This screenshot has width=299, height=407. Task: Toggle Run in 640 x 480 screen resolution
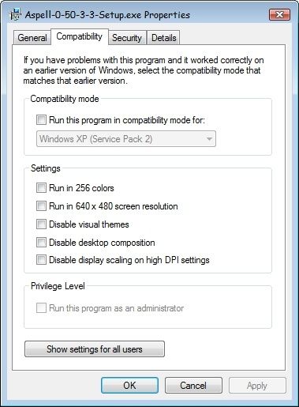click(41, 205)
